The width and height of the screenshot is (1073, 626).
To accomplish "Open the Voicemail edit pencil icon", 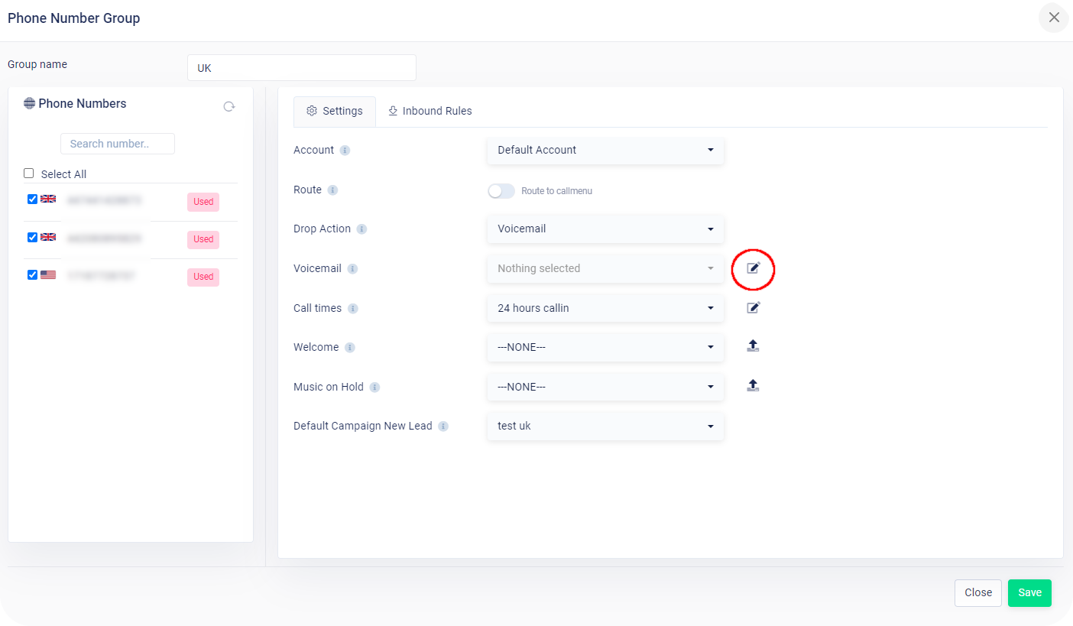I will click(753, 269).
